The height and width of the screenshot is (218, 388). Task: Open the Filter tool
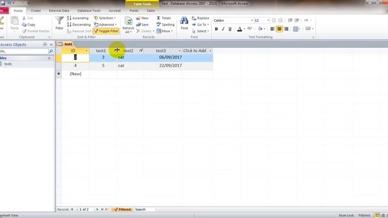tap(59, 24)
